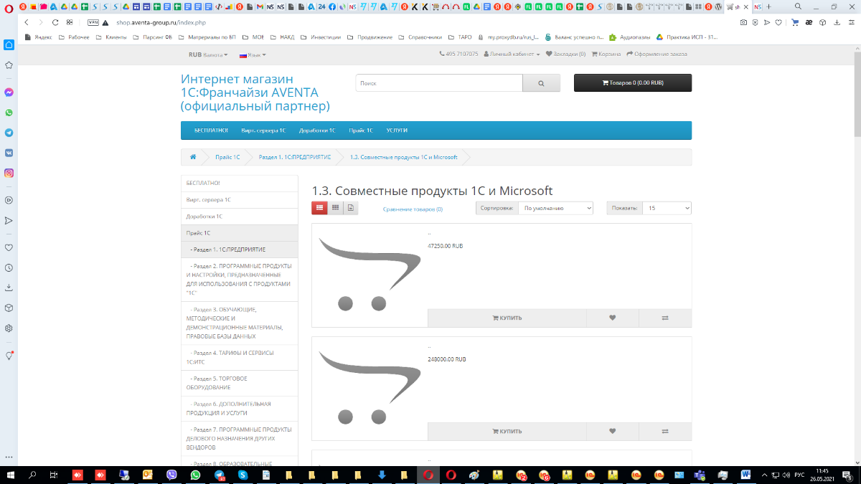Click the Раздел 1. 1С:ПРЕДПРИЯТИЕ breadcrumb
This screenshot has width=861, height=484.
tap(295, 157)
